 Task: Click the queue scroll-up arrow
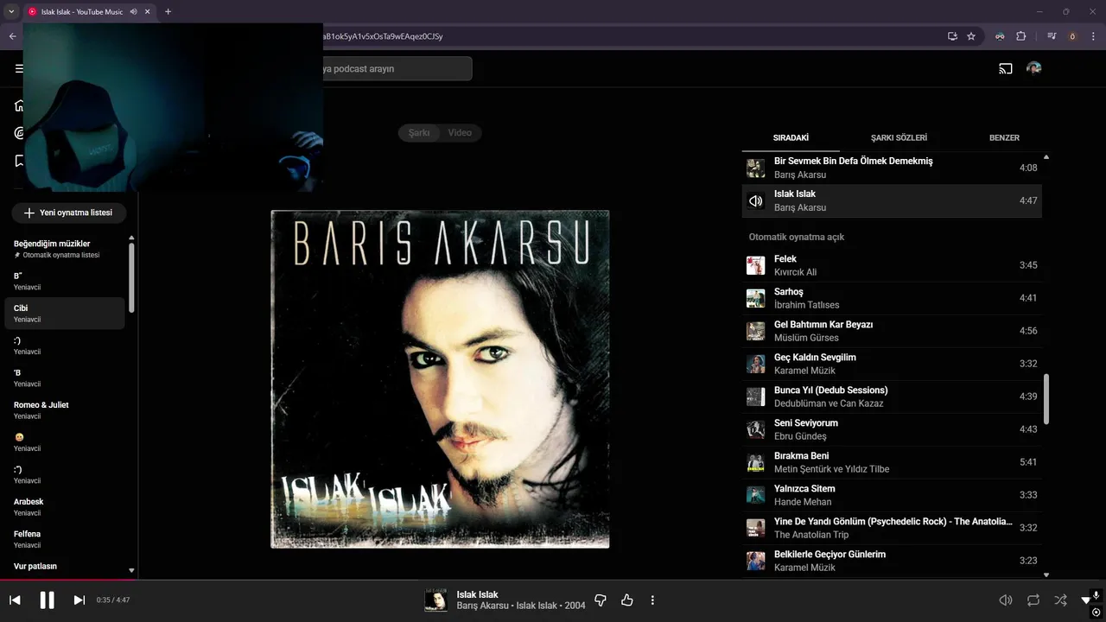1046,157
